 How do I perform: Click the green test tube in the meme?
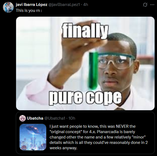(x=93, y=71)
